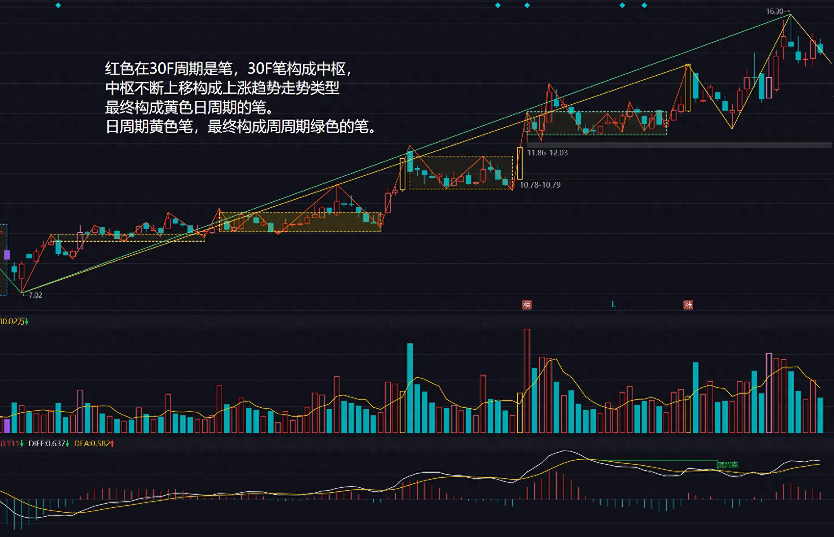The height and width of the screenshot is (537, 834).
Task: Click the 11.86-12.03 pivot range label
Action: [x=547, y=153]
